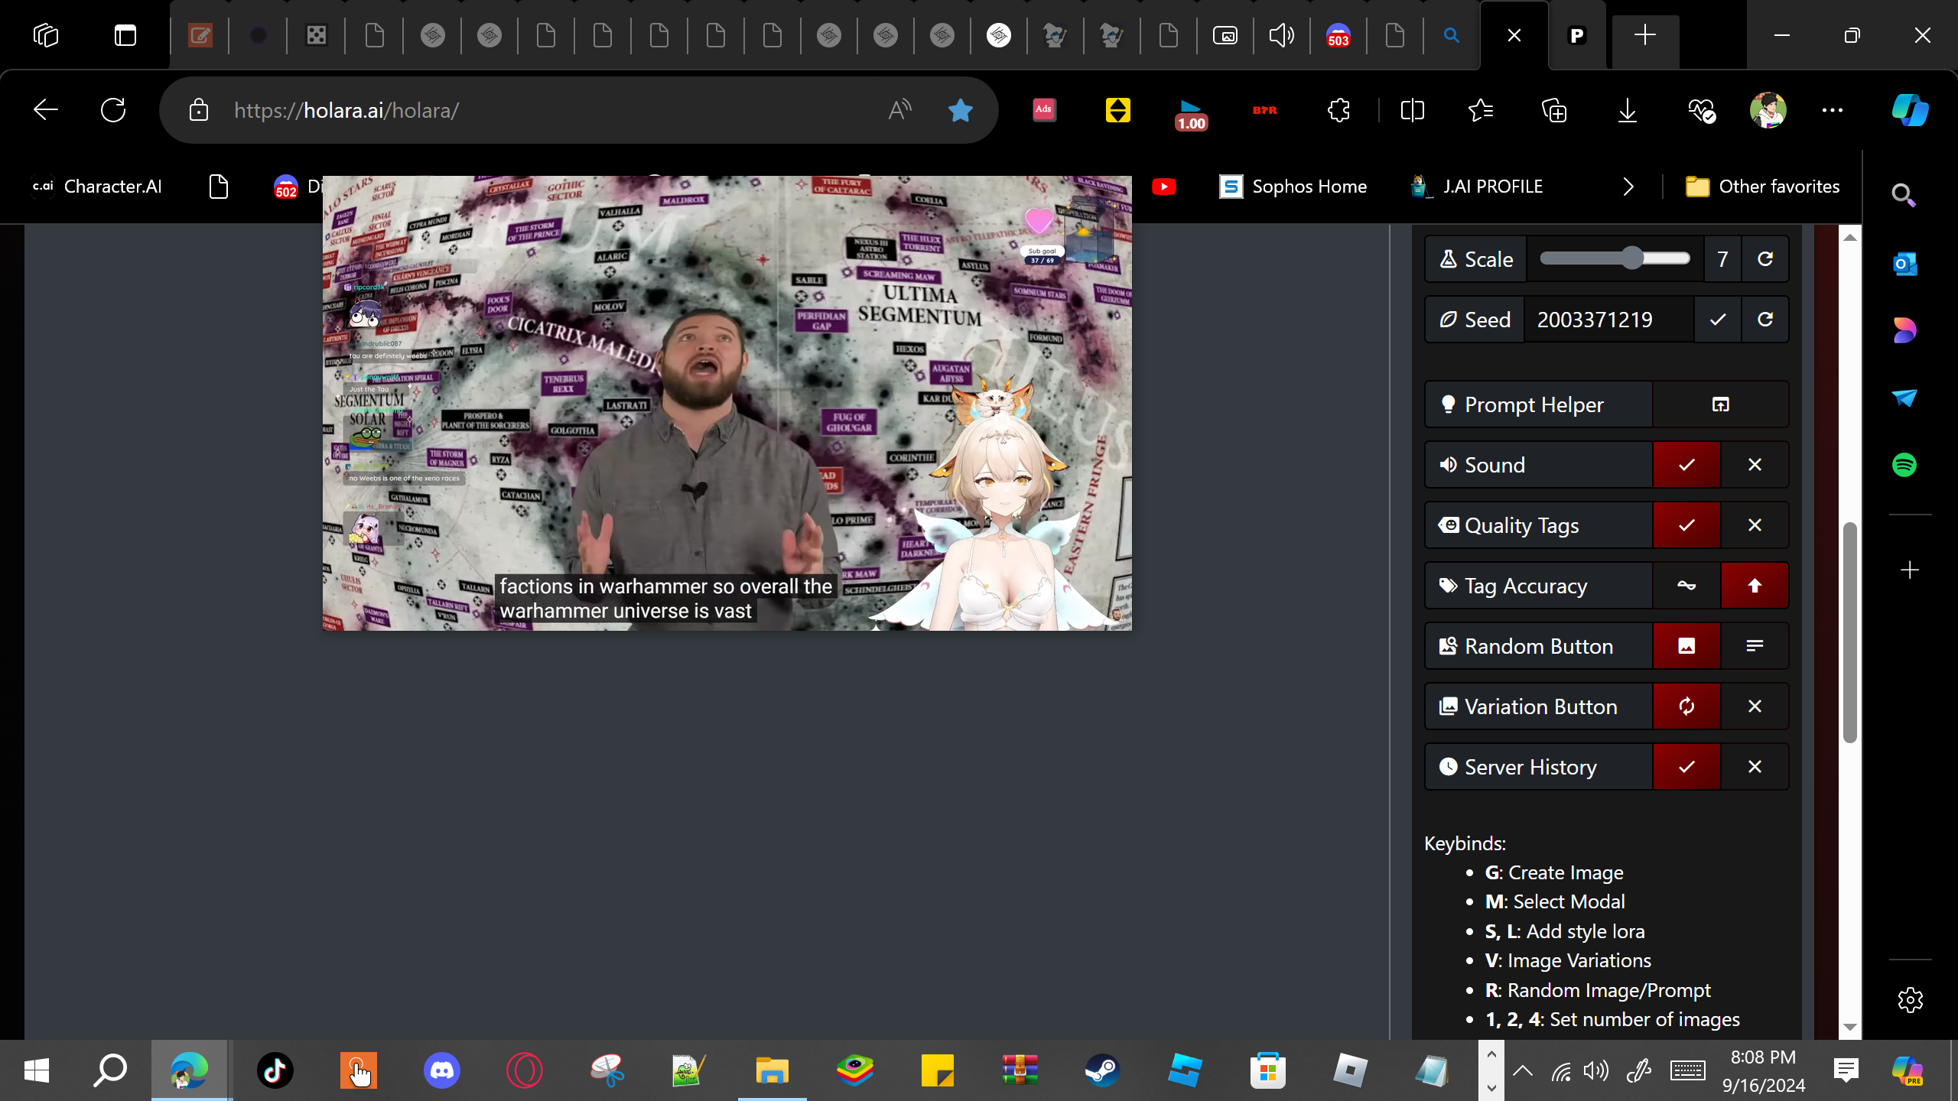The width and height of the screenshot is (1958, 1101).
Task: Disable Sound with the X button
Action: [1755, 465]
